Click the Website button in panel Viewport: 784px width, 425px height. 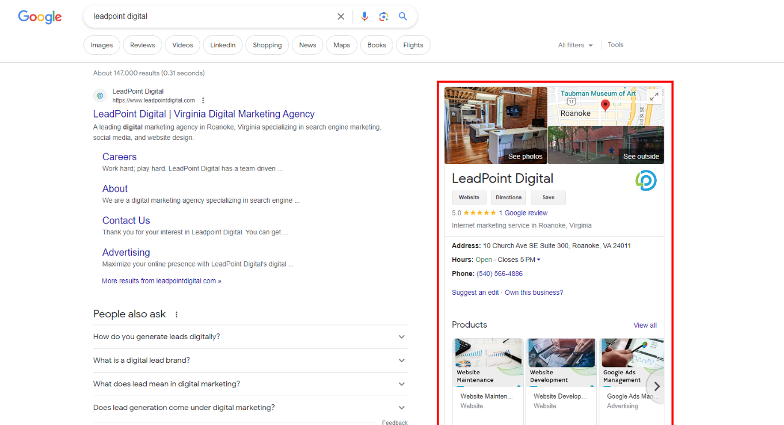[469, 198]
